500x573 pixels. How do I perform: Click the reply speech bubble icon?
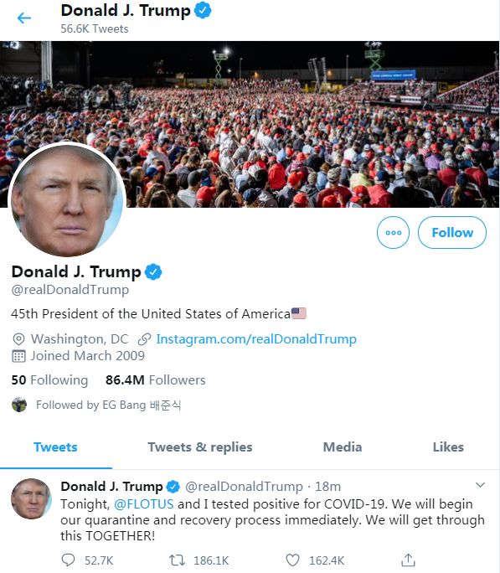point(68,560)
